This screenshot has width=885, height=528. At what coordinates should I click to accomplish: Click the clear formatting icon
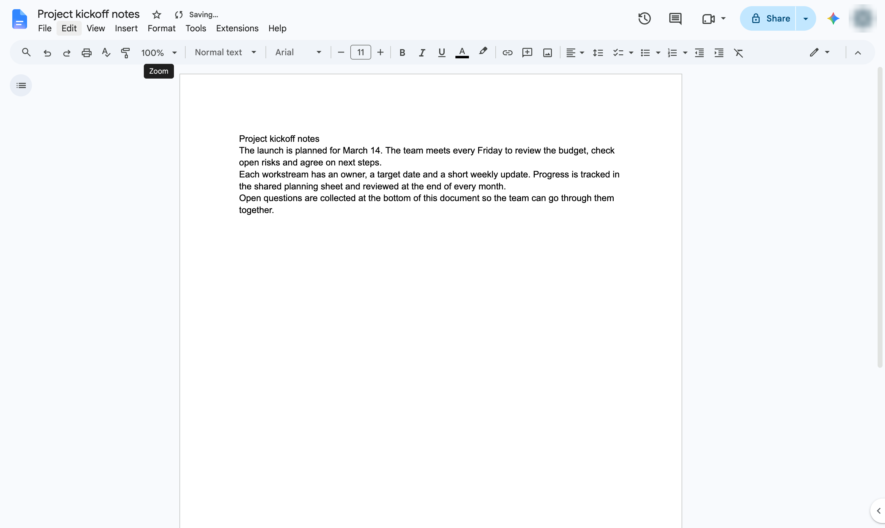pos(738,53)
